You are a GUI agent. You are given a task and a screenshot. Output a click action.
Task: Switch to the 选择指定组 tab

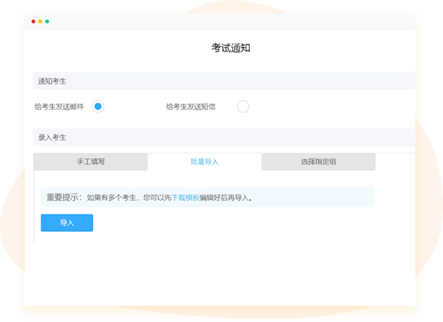[318, 161]
